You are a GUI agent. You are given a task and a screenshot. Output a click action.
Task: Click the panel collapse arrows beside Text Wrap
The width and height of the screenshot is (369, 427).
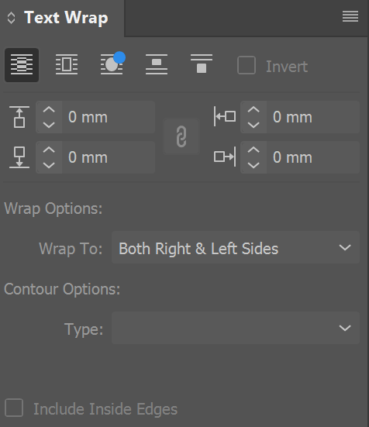(11, 18)
